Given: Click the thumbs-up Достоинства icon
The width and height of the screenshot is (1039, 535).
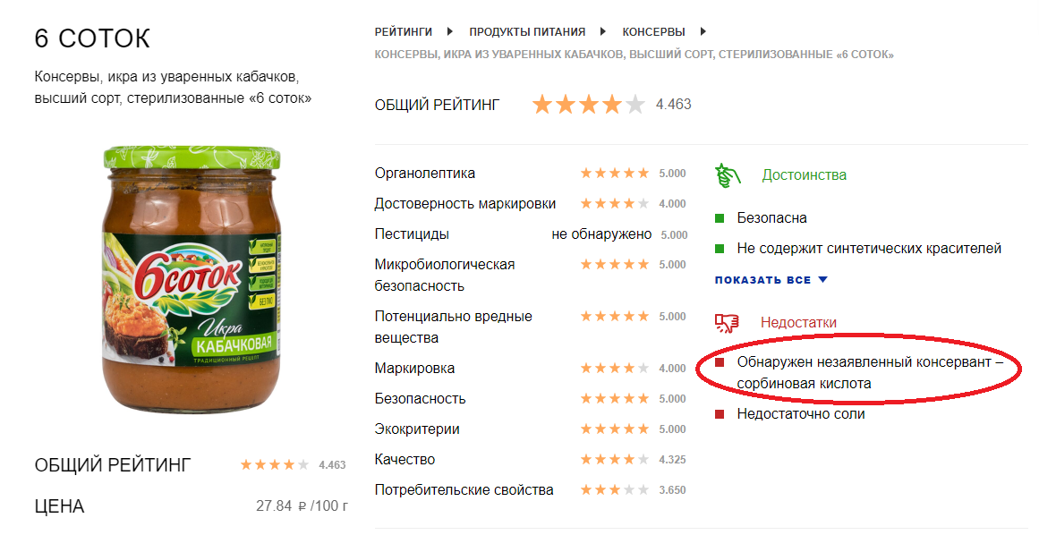Looking at the screenshot, I should coord(728,175).
